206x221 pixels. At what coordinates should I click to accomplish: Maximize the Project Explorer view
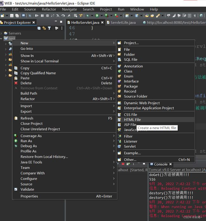coord(61,22)
